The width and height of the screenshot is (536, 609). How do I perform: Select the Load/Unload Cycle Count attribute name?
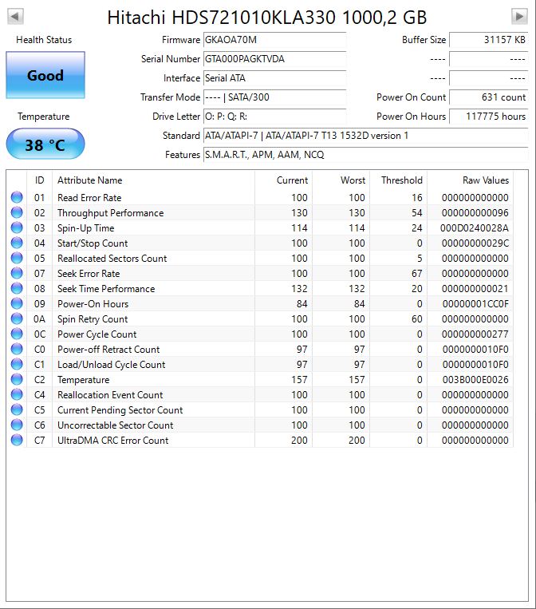(112, 364)
